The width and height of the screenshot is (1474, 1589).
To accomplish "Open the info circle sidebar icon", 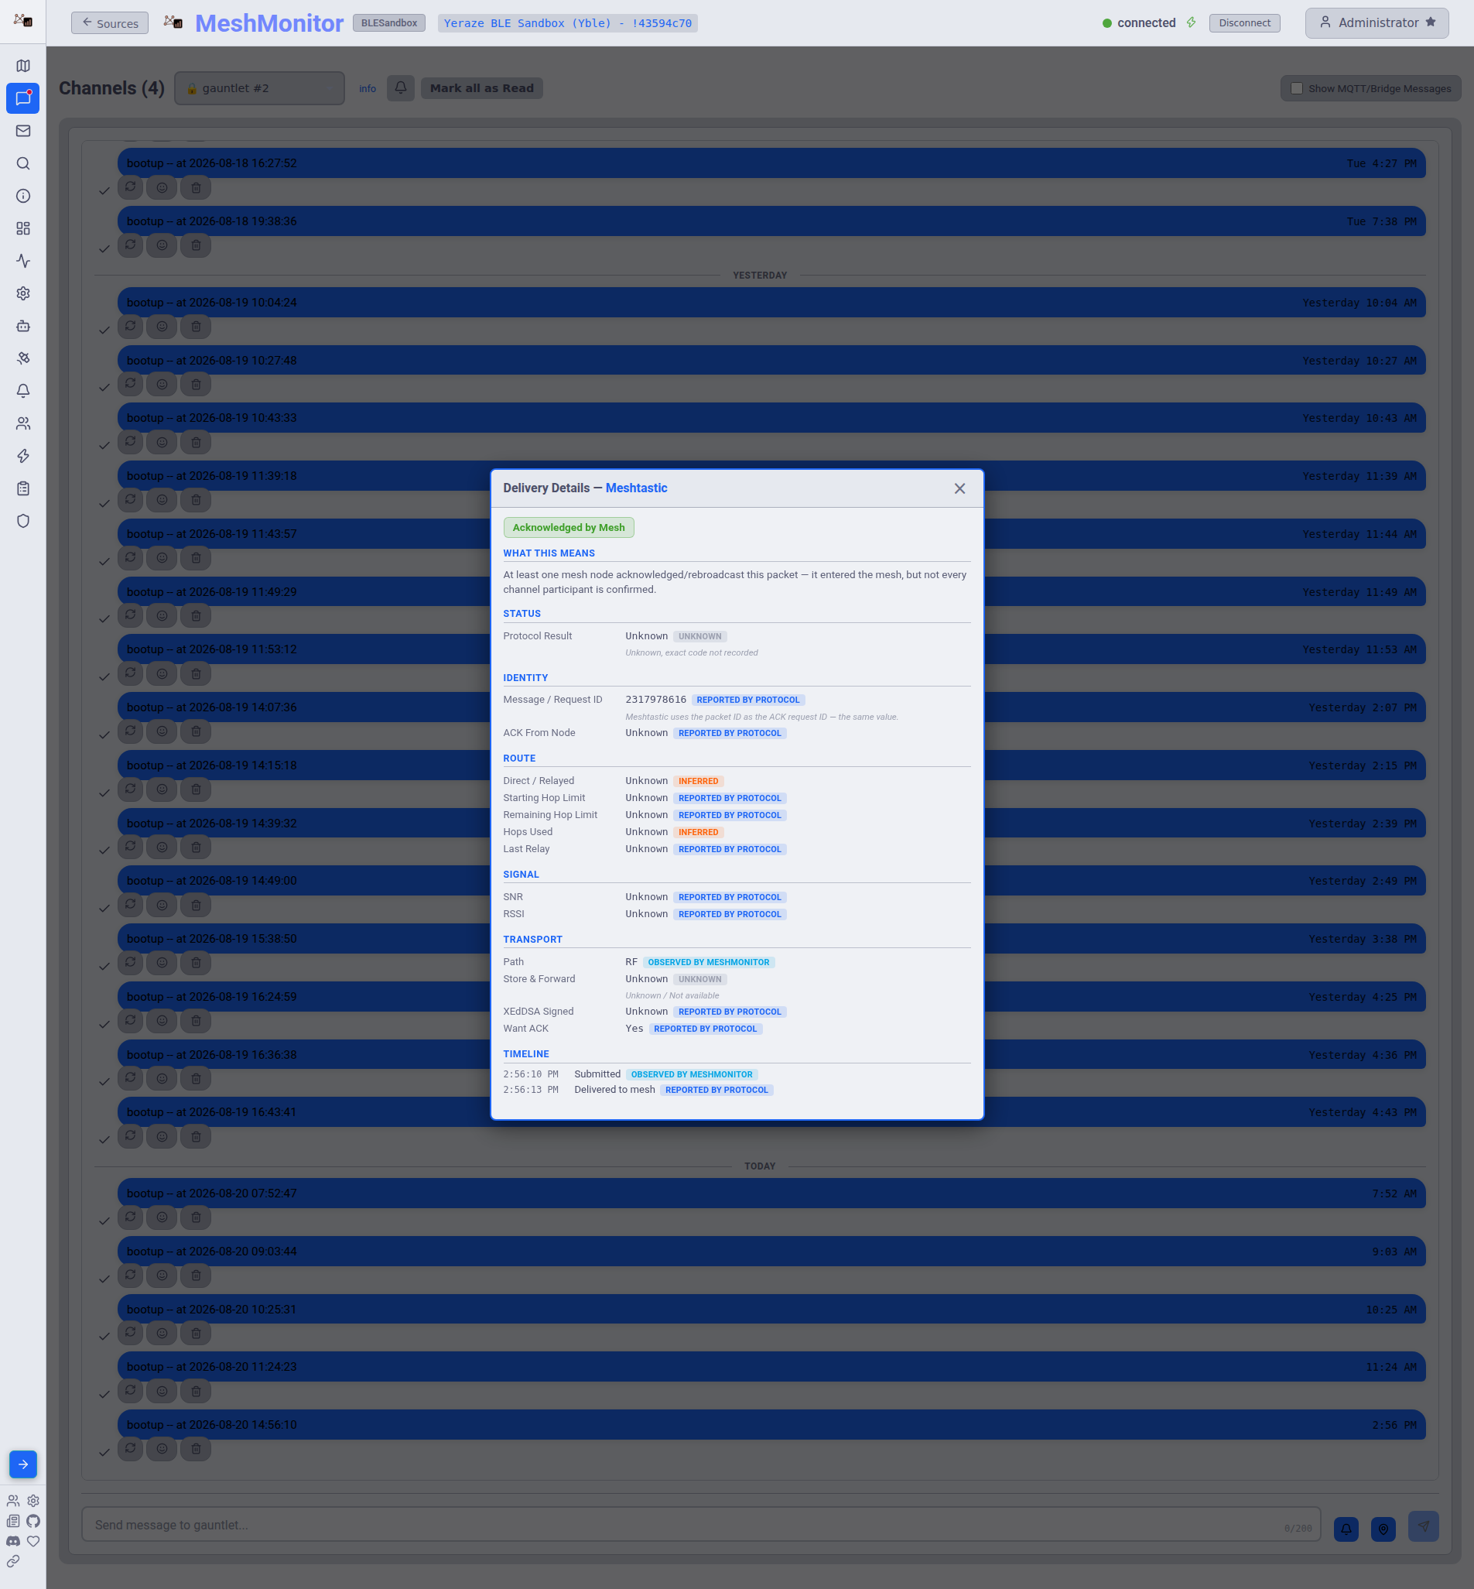I will [x=23, y=197].
